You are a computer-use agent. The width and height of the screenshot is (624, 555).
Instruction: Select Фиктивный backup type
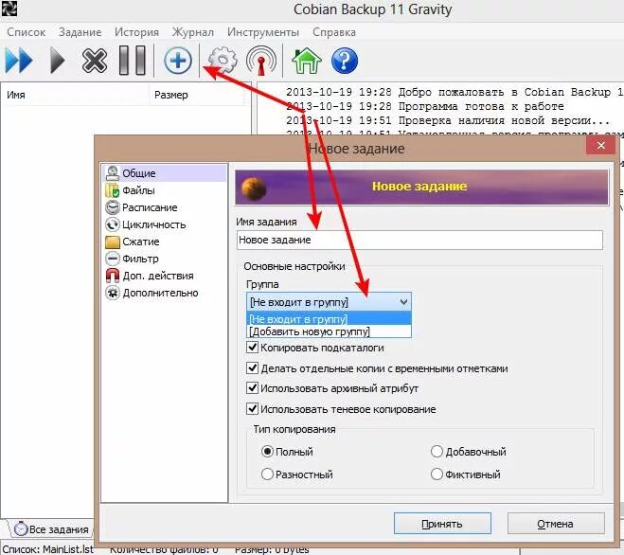click(x=437, y=474)
